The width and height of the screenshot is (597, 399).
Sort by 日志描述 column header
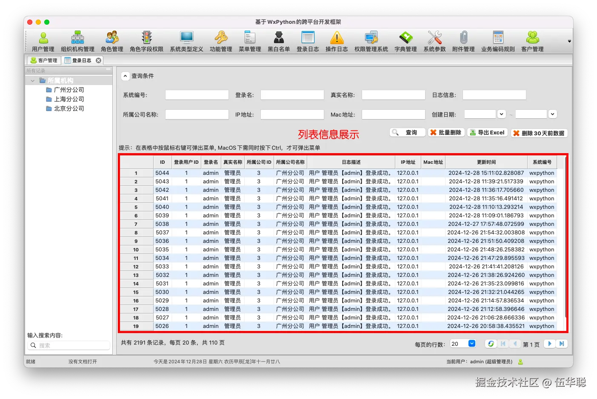tap(351, 162)
